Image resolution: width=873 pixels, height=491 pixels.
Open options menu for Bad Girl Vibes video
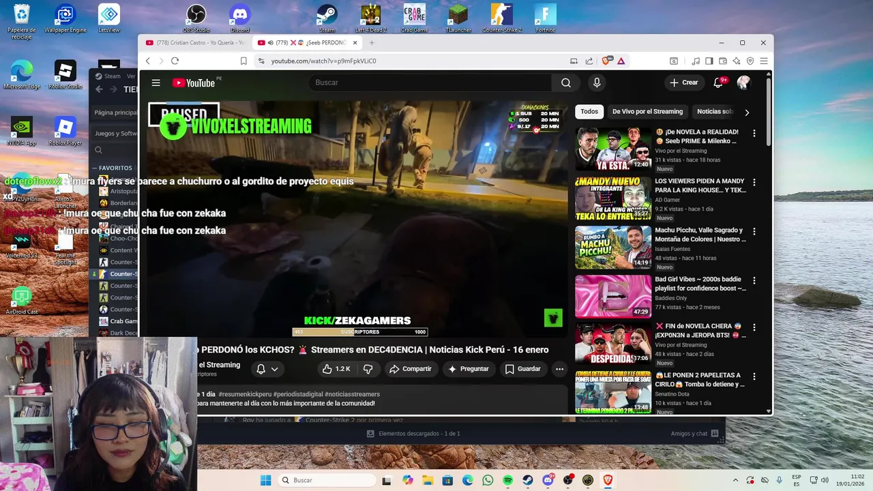pos(754,280)
